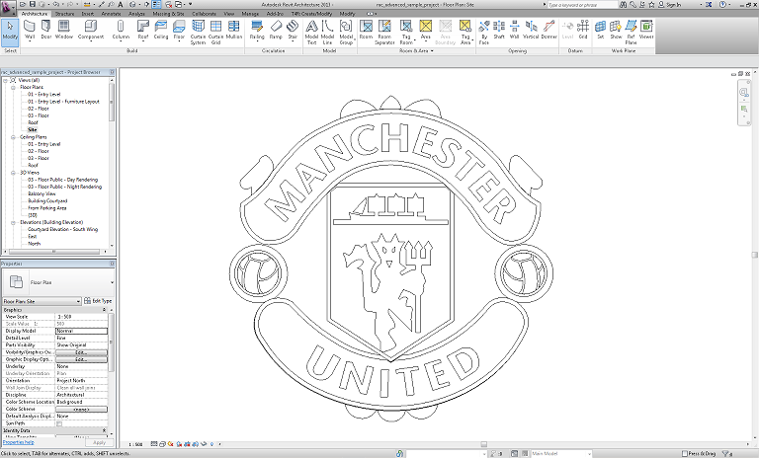Open the Architecture ribbon tab
This screenshot has width=759, height=458.
(35, 14)
